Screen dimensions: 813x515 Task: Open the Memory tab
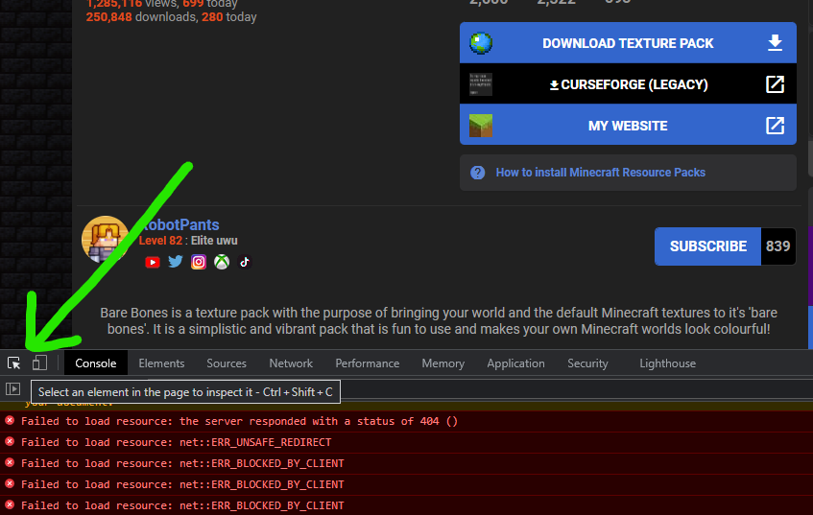[442, 363]
